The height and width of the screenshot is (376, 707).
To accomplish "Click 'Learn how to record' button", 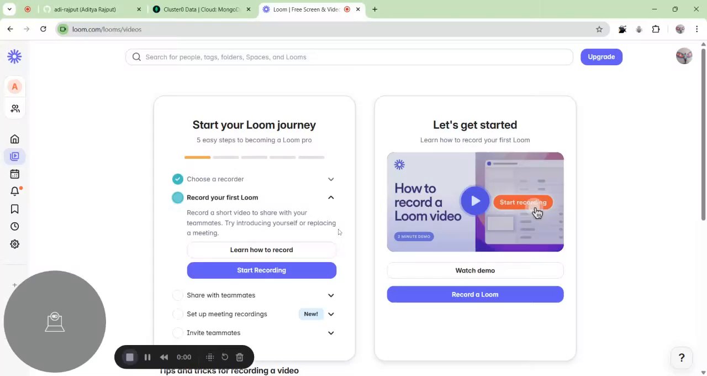I will click(x=261, y=250).
